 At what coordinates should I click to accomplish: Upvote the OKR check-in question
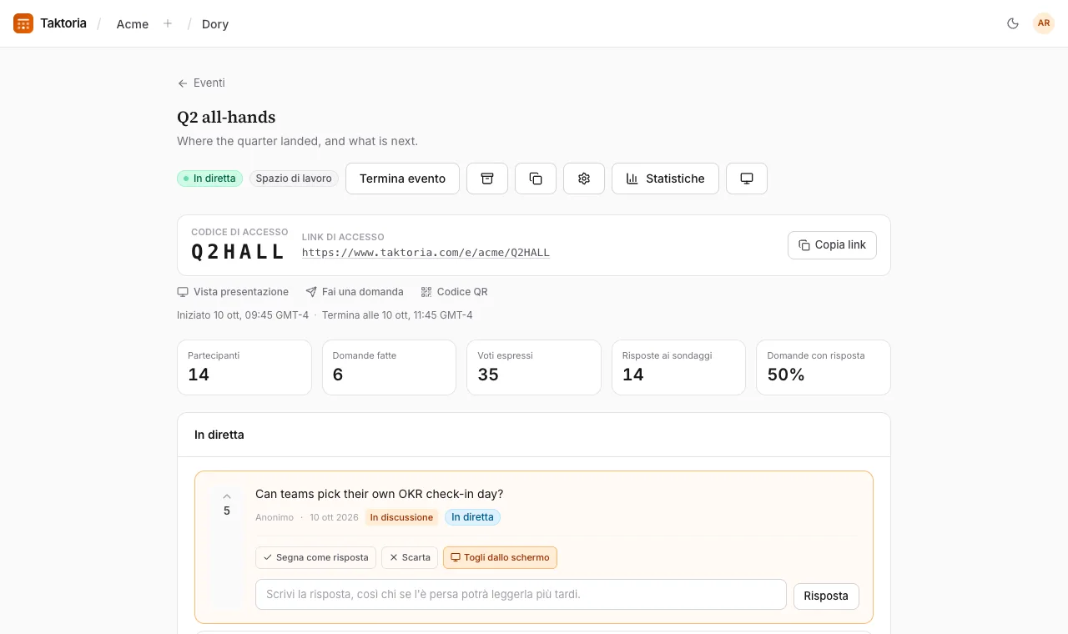pos(227,496)
